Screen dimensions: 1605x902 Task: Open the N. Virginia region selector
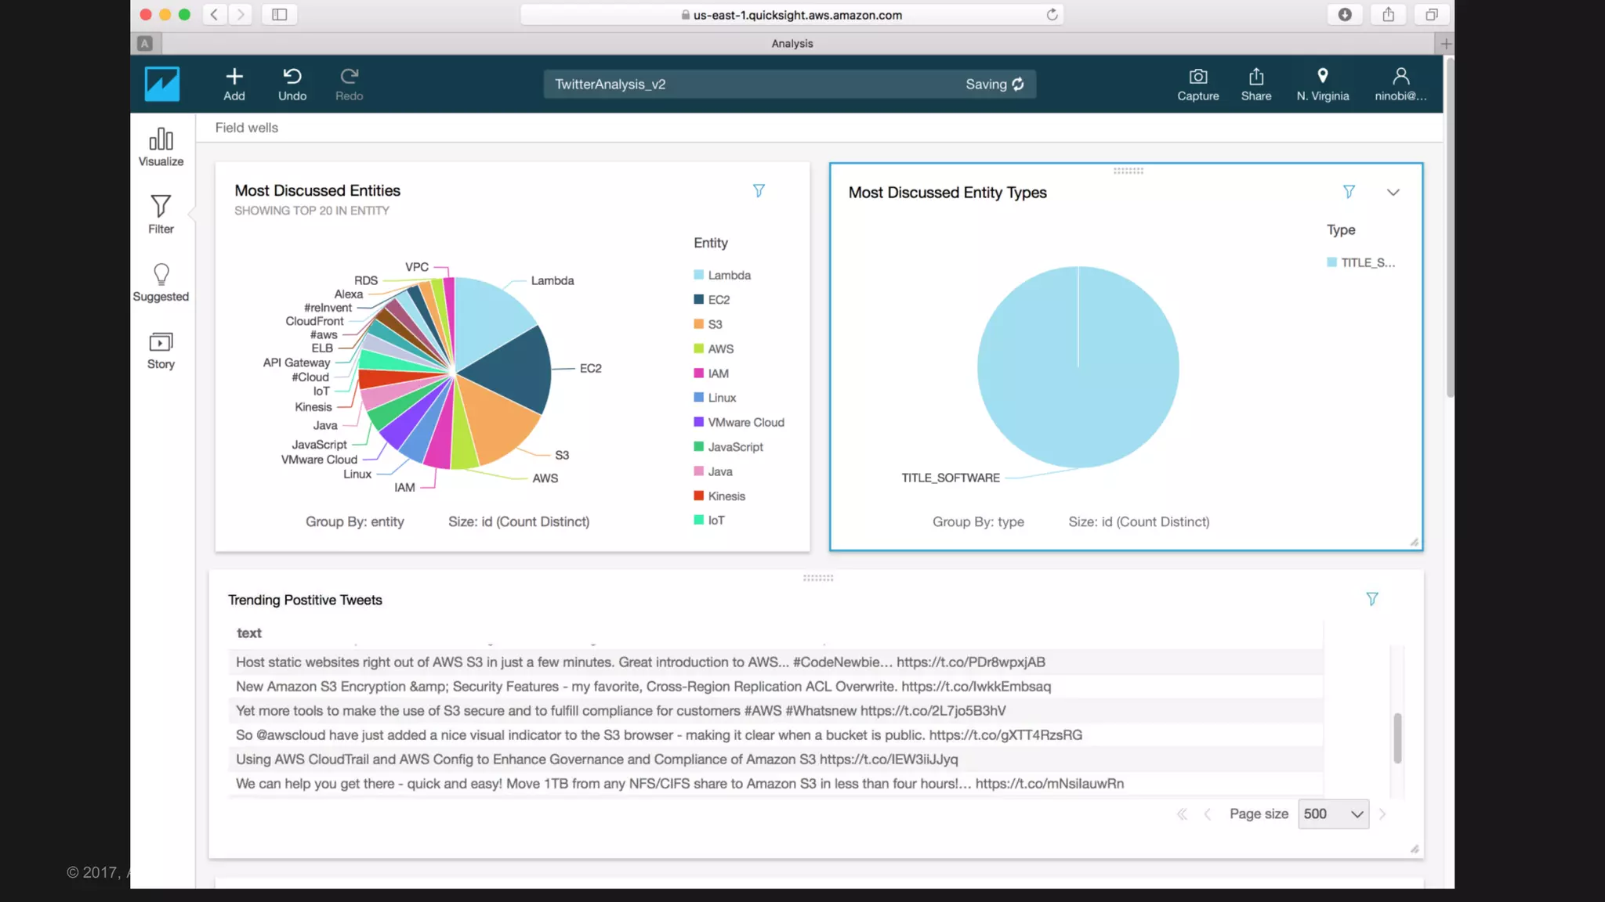pyautogui.click(x=1322, y=83)
